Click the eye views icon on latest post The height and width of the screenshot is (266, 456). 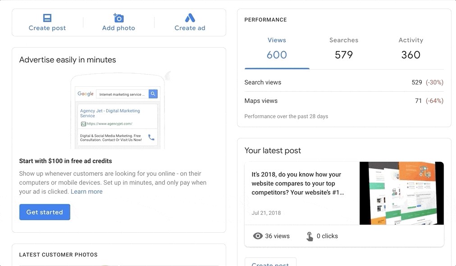click(x=258, y=236)
